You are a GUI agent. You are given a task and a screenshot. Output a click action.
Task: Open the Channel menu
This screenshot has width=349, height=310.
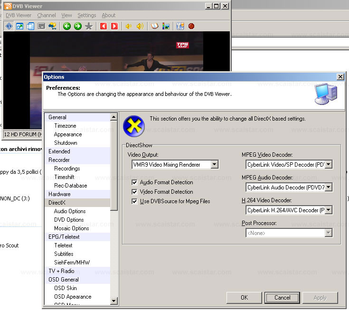[47, 15]
